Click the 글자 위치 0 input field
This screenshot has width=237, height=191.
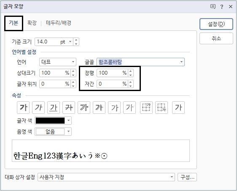tap(55, 84)
